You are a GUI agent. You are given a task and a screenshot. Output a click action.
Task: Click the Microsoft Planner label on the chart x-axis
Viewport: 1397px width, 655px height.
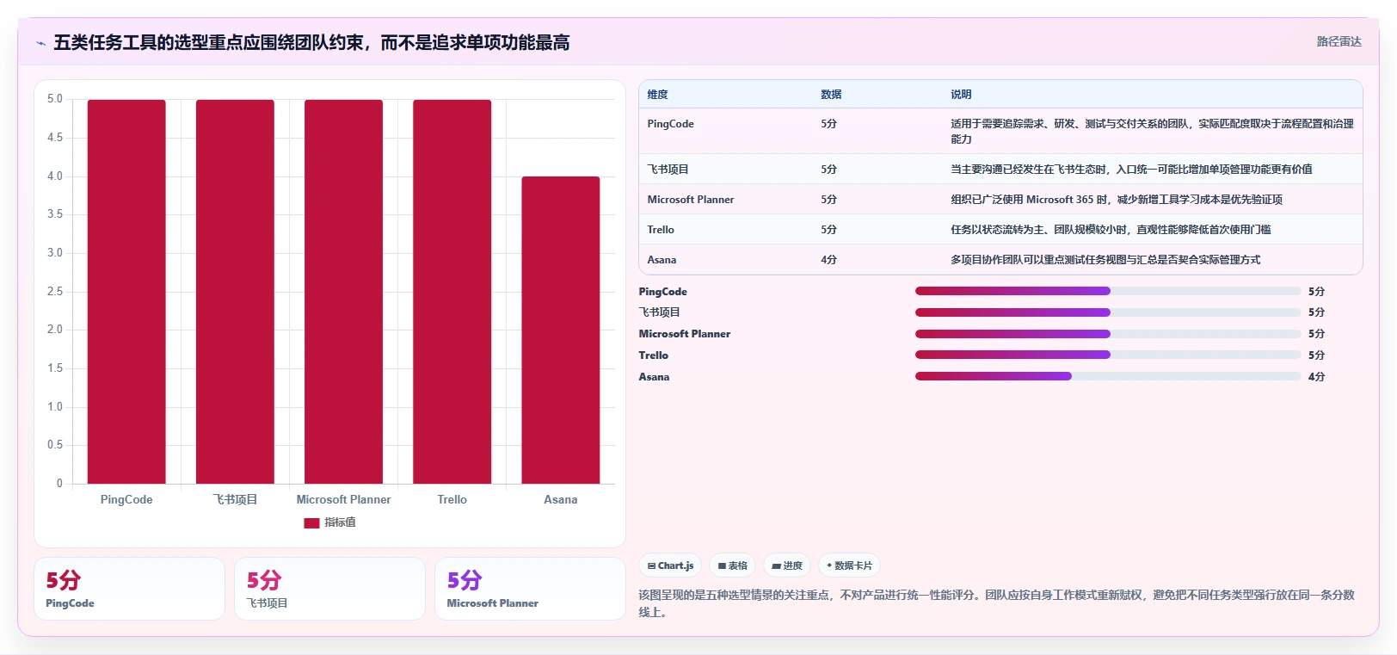pyautogui.click(x=343, y=499)
